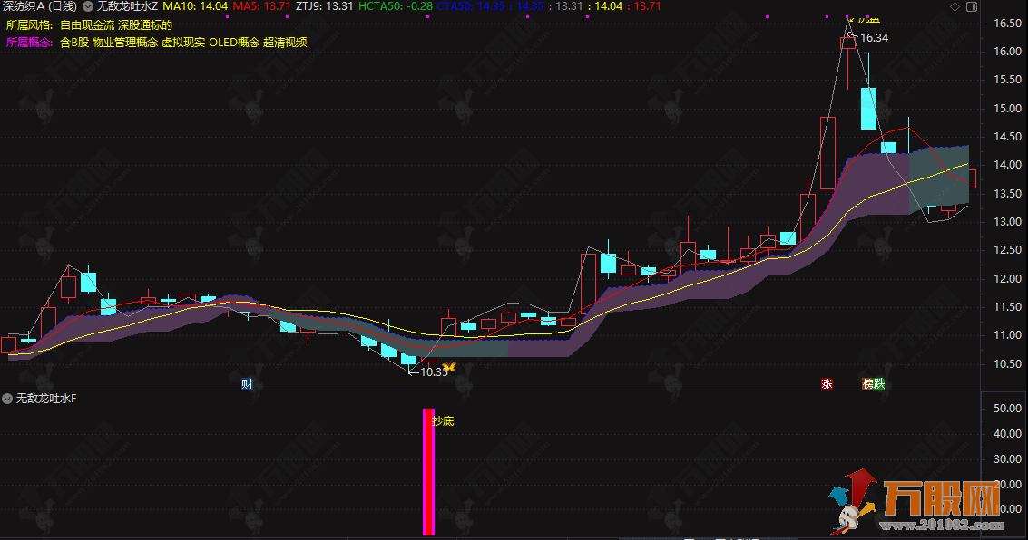Click the 含B股 concept tag
Image resolution: width=1028 pixels, height=540 pixels.
74,42
